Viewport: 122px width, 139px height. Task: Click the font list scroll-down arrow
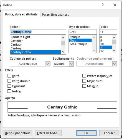click(x=63, y=52)
